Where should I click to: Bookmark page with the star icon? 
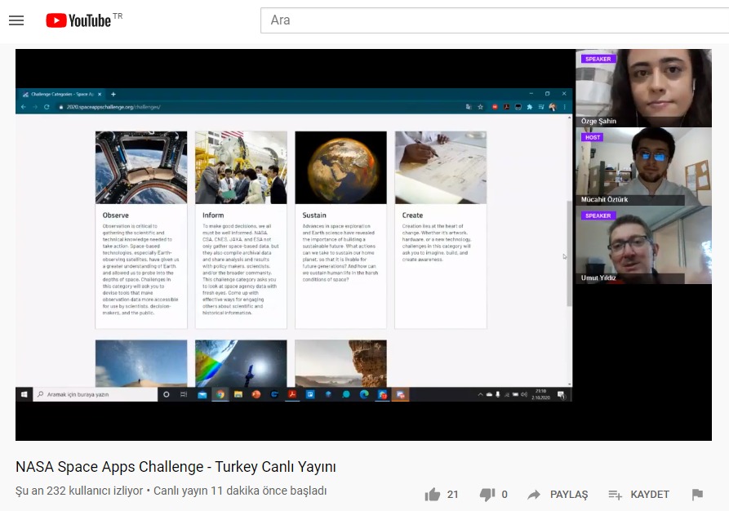pyautogui.click(x=480, y=107)
